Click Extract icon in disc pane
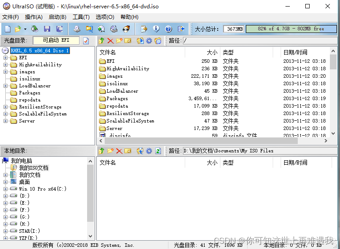Screen dimensions: 340x249 (140, 41)
